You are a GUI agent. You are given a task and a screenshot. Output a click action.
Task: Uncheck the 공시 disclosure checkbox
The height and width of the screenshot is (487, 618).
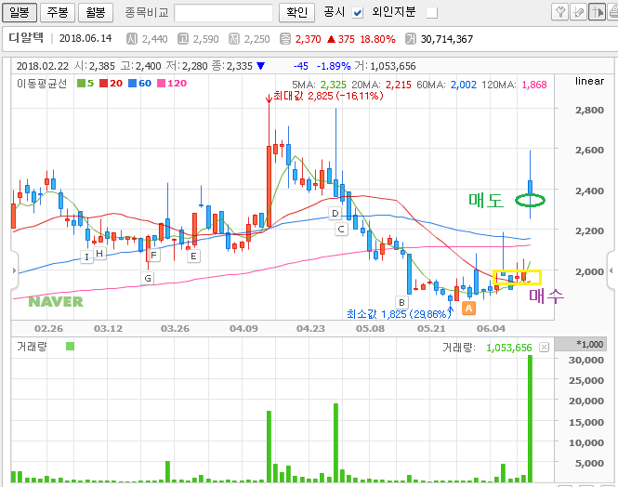click(x=358, y=13)
